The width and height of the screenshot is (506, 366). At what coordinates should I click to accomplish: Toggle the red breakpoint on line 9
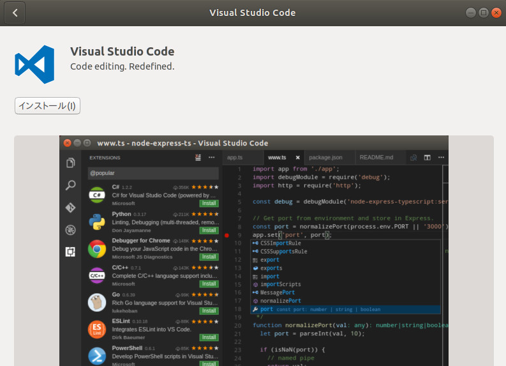coord(227,235)
